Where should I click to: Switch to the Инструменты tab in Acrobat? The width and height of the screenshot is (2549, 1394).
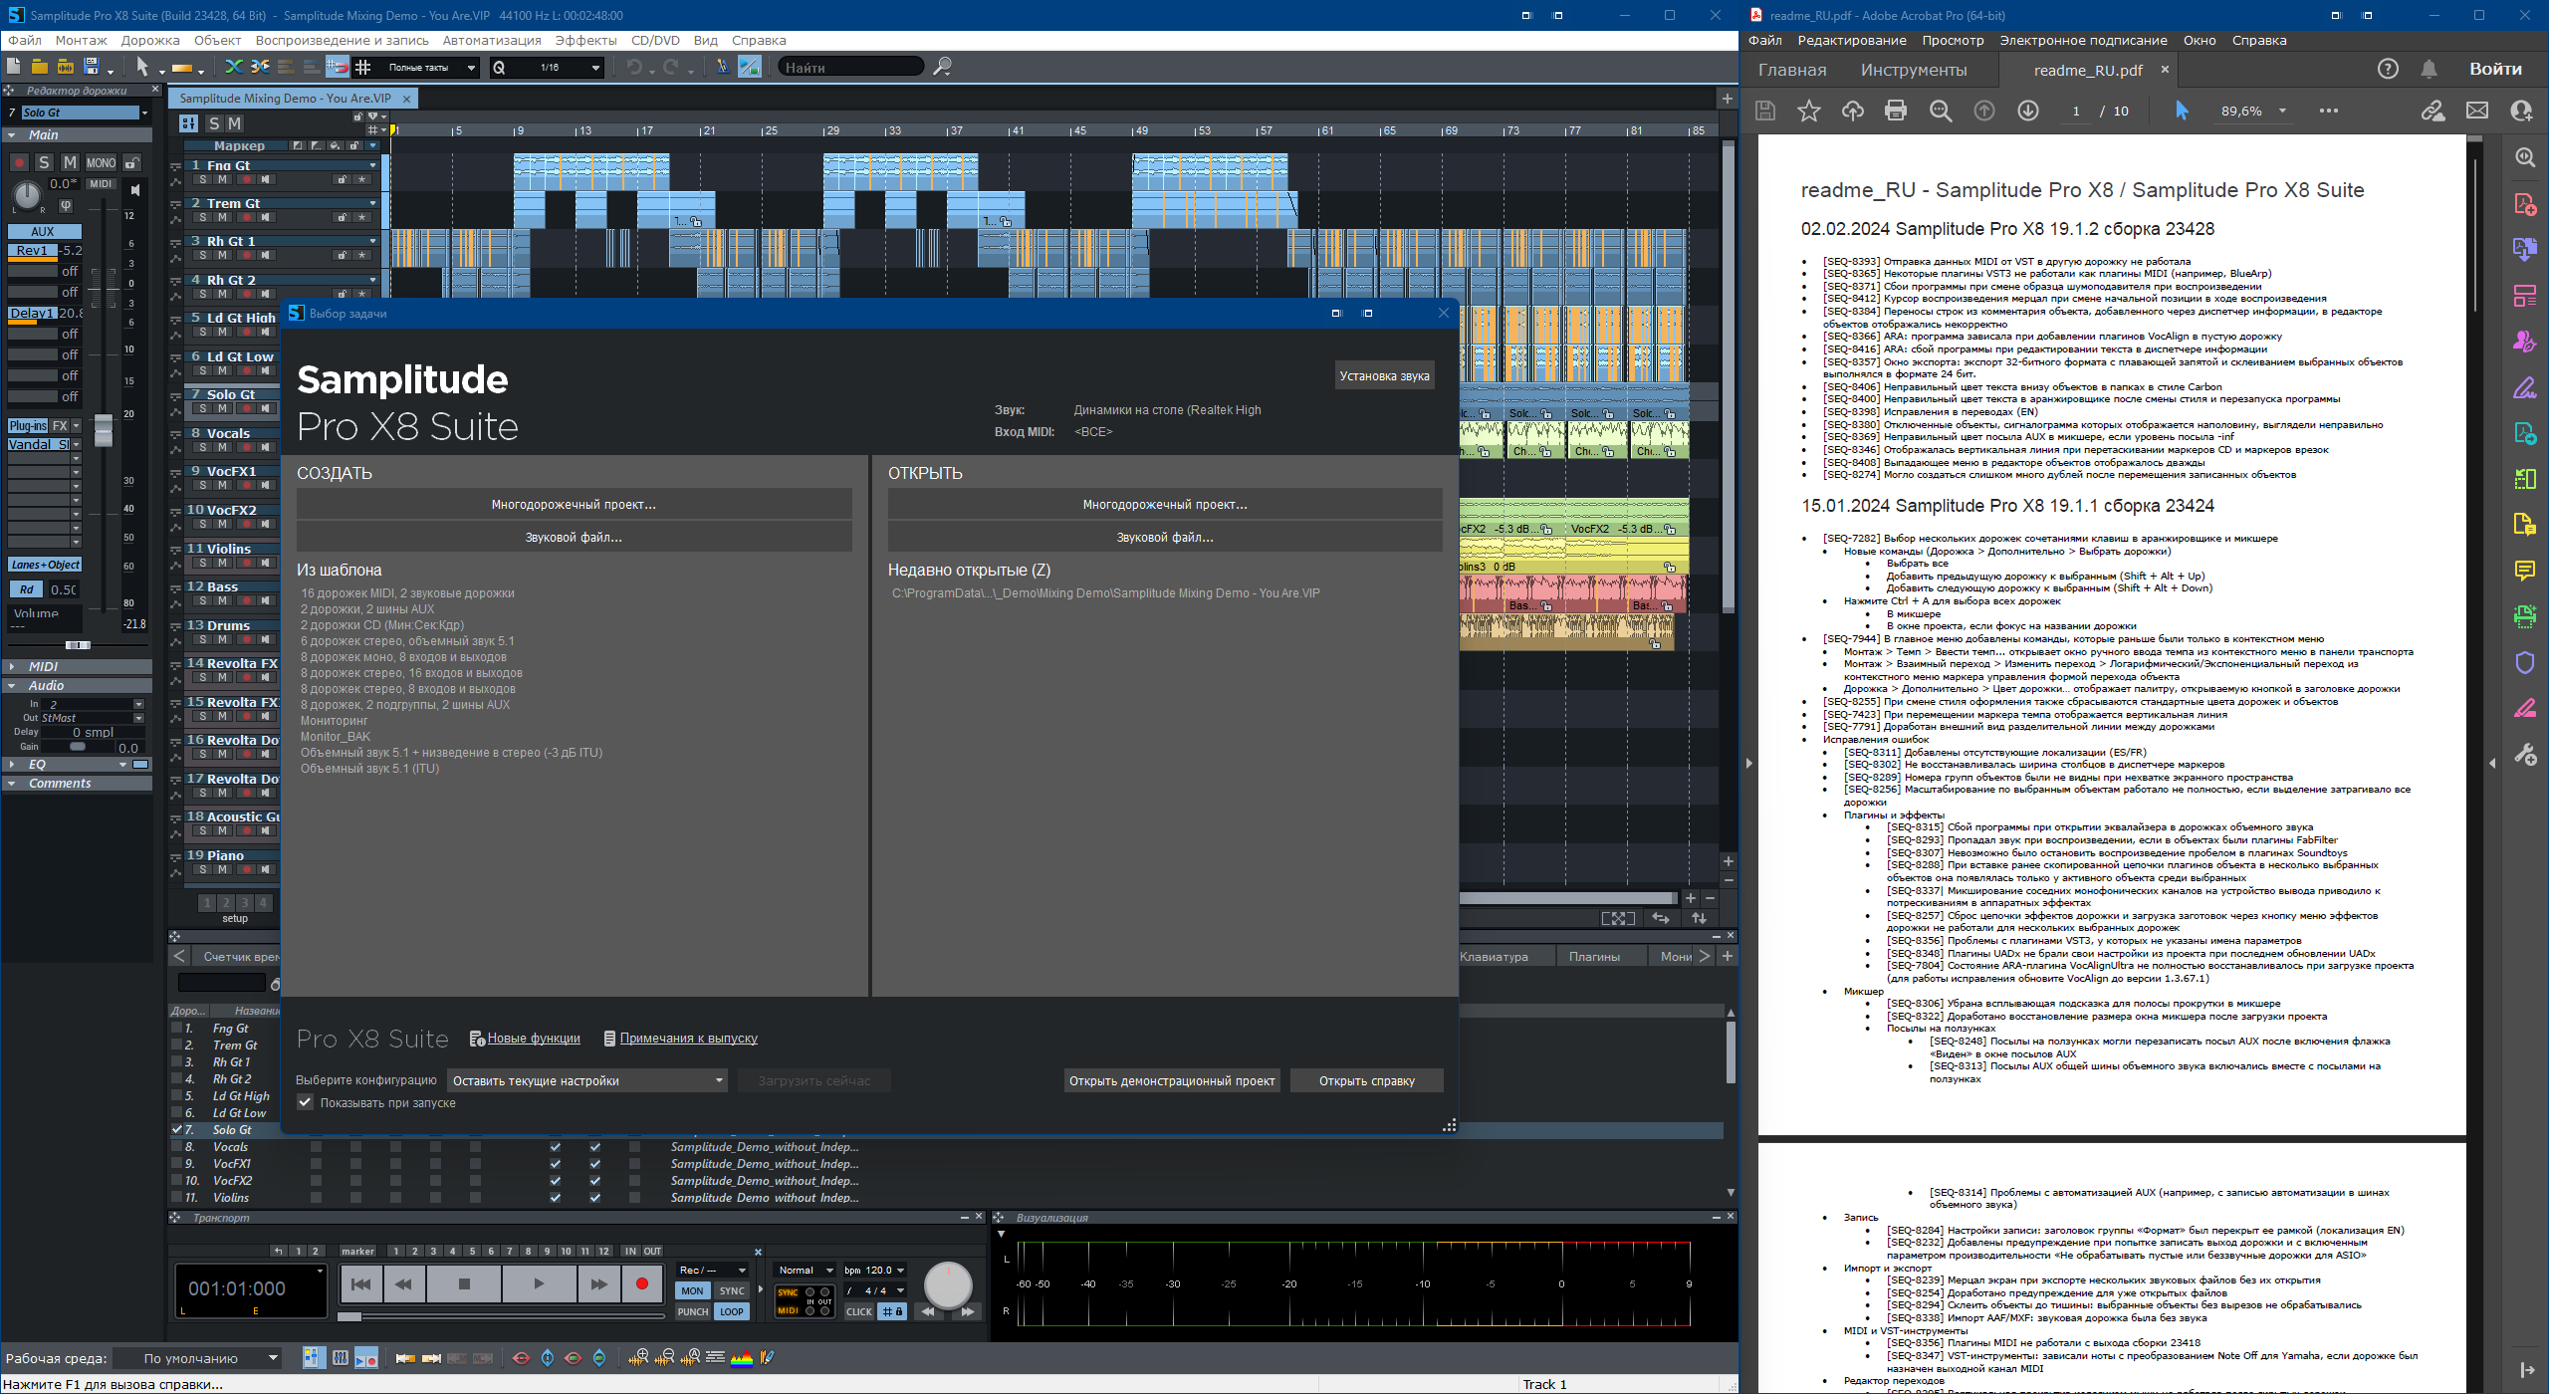click(x=1913, y=70)
